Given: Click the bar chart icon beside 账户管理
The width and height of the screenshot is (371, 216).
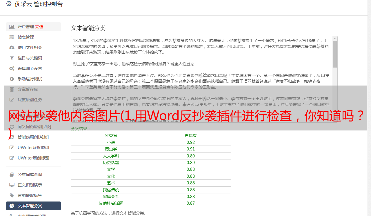Looking at the screenshot, I should coord(12,27).
